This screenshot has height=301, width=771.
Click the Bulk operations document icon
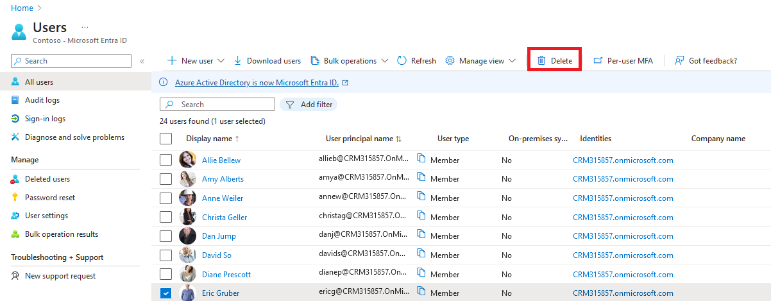click(315, 61)
